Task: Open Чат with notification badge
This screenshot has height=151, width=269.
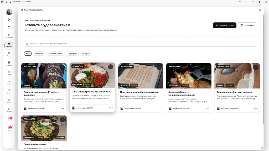Action: [x=9, y=119]
